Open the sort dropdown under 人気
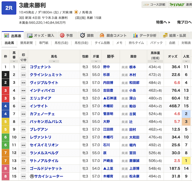192x181 pixels. 186,61
